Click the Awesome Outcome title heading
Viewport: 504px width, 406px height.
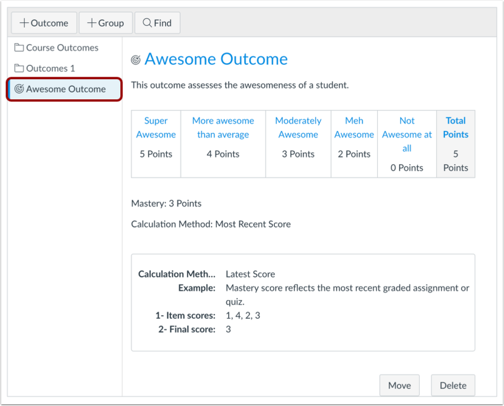pyautogui.click(x=216, y=59)
